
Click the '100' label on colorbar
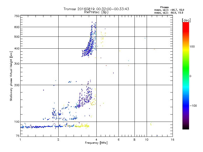click(192, 47)
